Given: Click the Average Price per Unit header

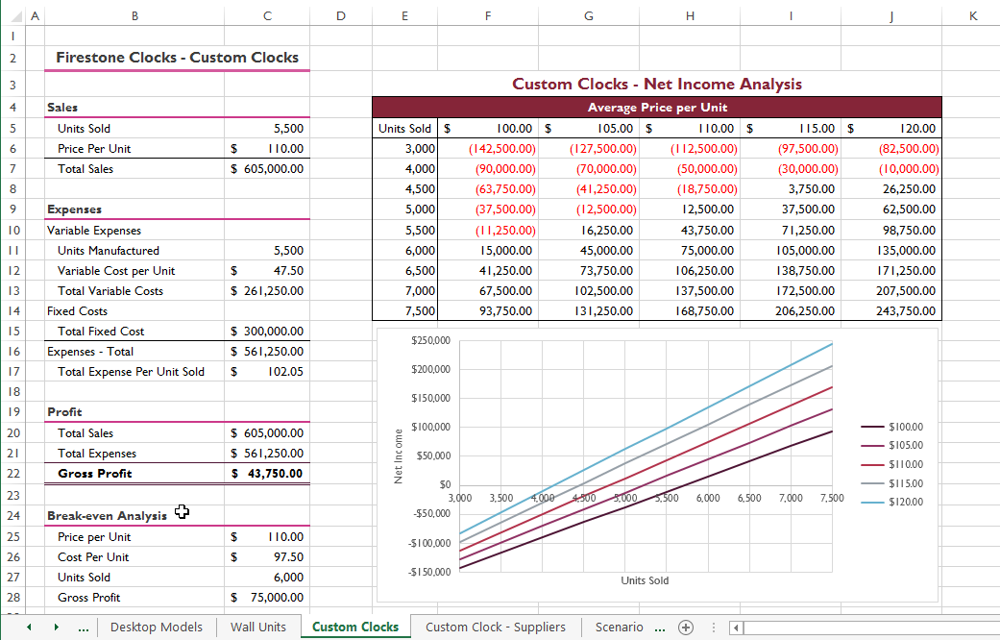Looking at the screenshot, I should (x=657, y=107).
